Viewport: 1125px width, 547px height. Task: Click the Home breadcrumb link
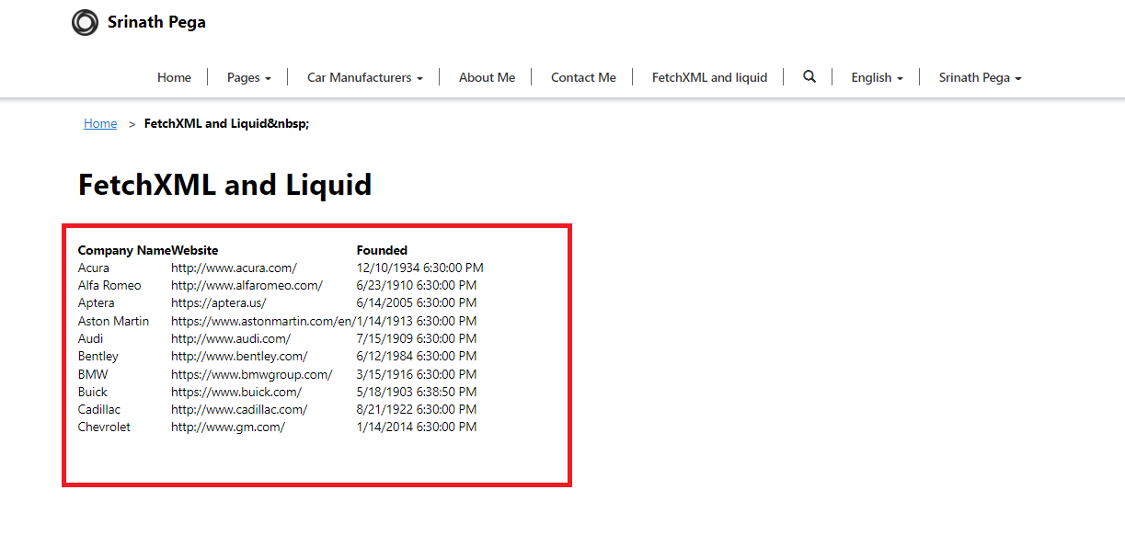pyautogui.click(x=100, y=122)
